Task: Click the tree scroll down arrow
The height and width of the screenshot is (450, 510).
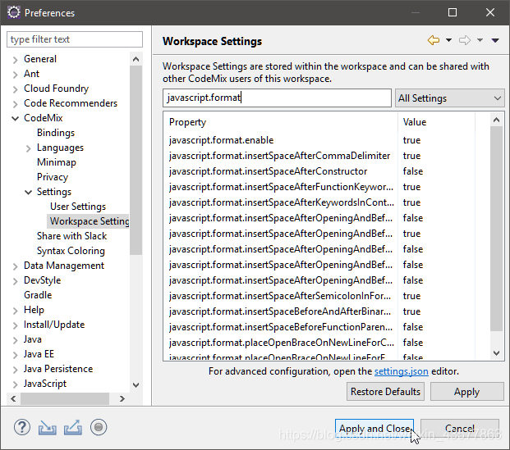Action: pos(136,384)
